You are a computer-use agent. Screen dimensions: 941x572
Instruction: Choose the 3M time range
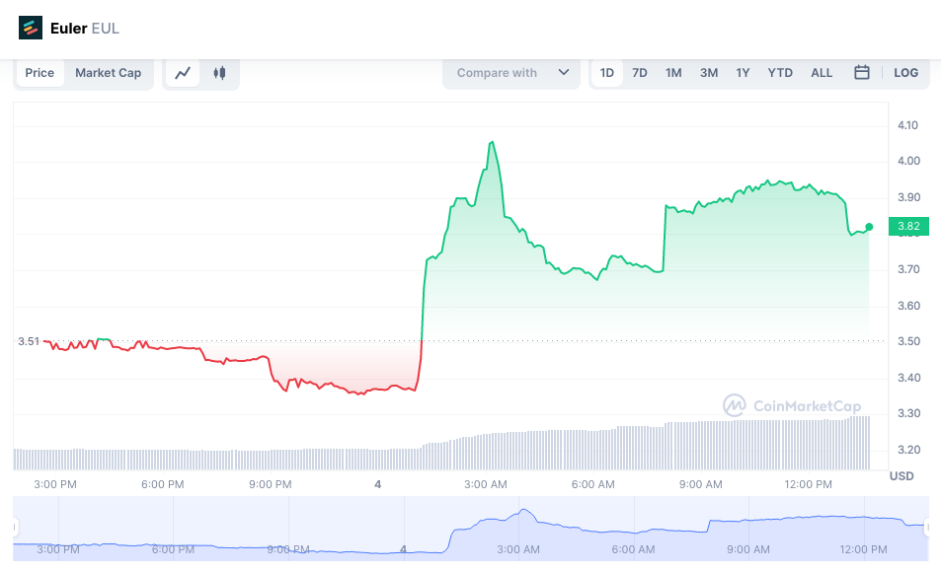coord(709,73)
